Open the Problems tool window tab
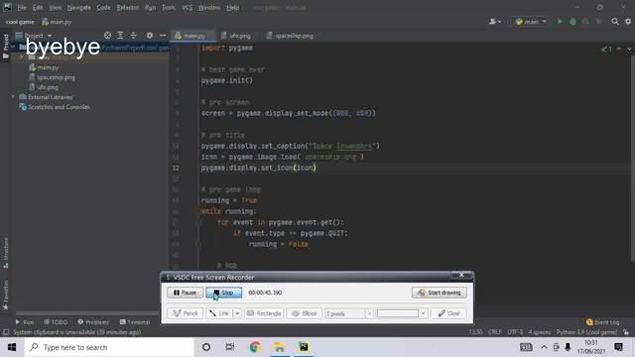Image resolution: width=635 pixels, height=357 pixels. pyautogui.click(x=93, y=322)
